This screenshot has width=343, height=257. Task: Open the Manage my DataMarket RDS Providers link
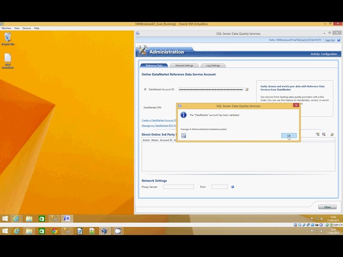click(159, 126)
